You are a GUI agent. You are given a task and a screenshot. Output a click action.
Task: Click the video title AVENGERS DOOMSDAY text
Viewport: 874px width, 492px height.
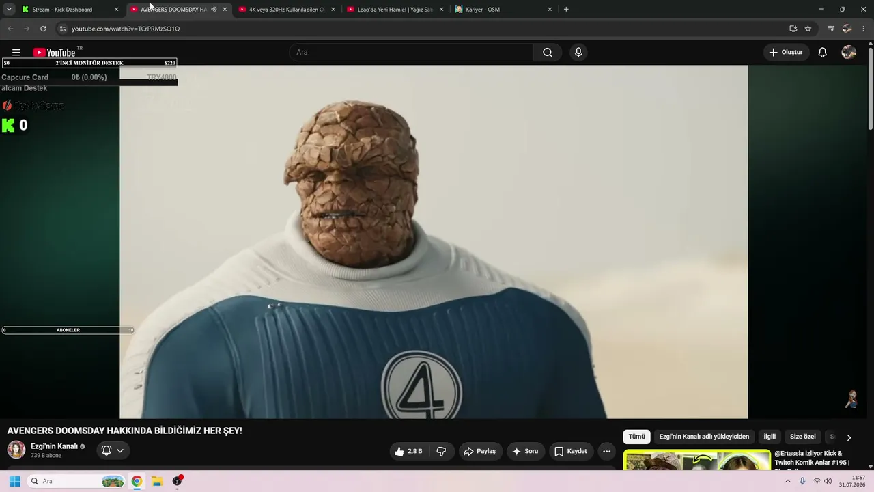click(x=125, y=430)
